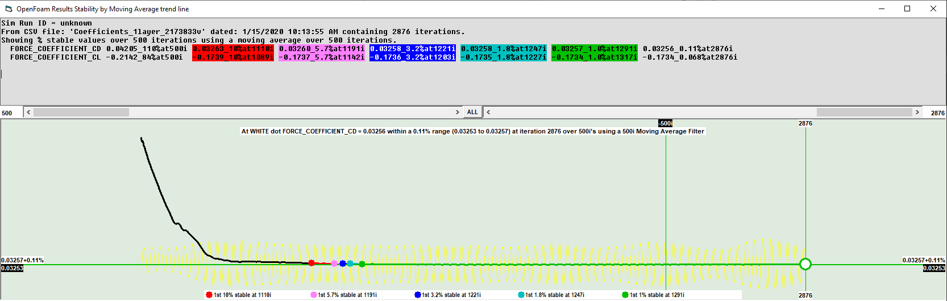Click the 2876 label at top of chart

click(805, 123)
